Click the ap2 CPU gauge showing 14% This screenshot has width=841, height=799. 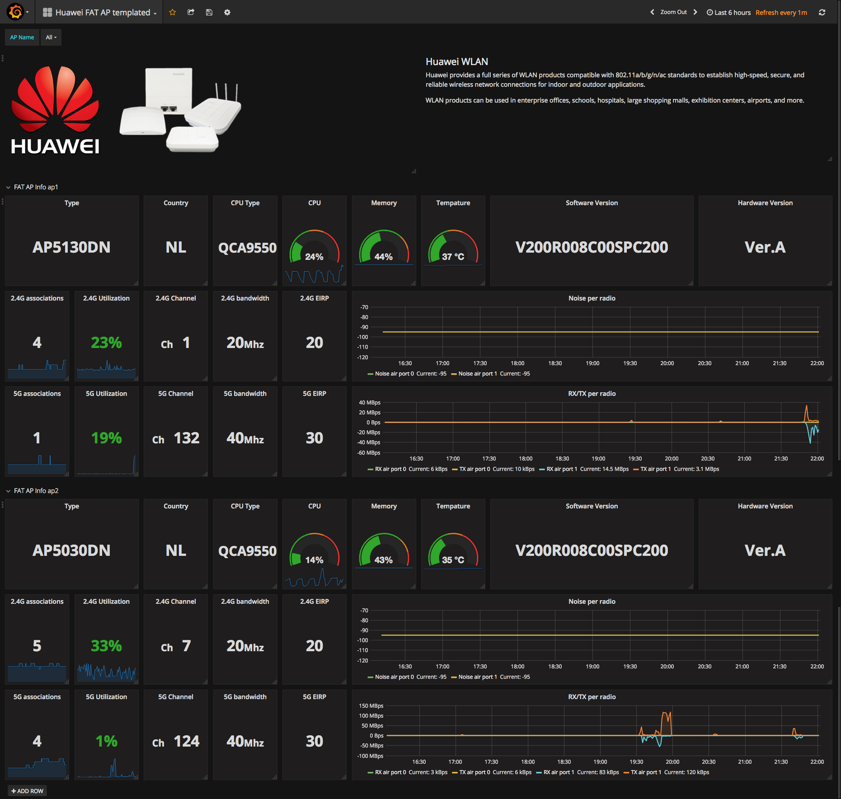[314, 550]
